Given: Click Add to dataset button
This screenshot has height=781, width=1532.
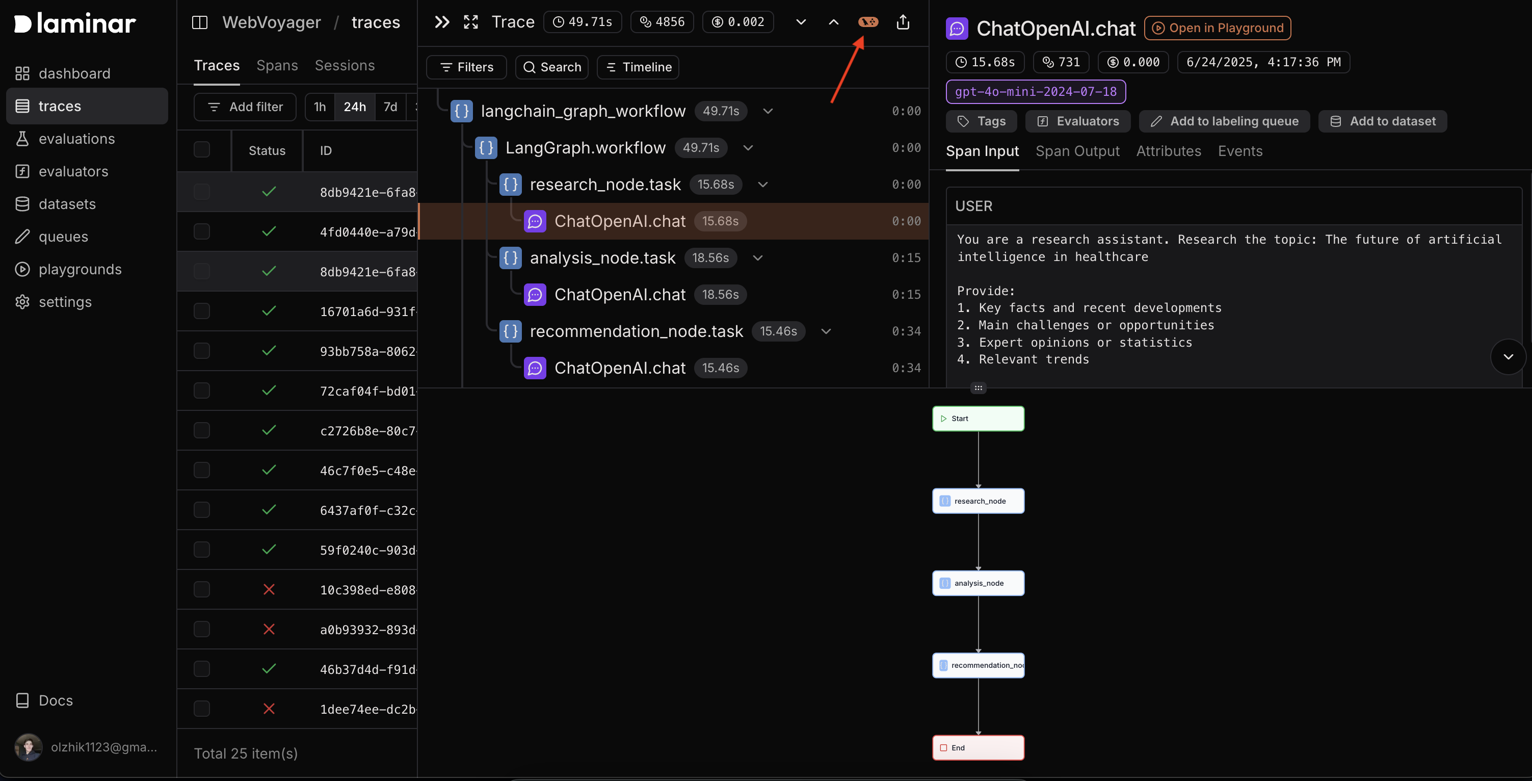Looking at the screenshot, I should pos(1383,121).
